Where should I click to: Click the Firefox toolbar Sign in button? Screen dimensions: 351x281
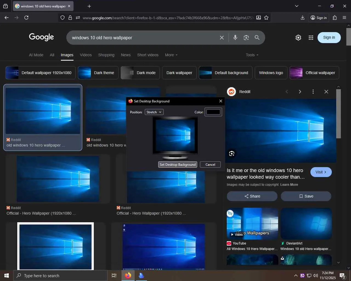319,18
